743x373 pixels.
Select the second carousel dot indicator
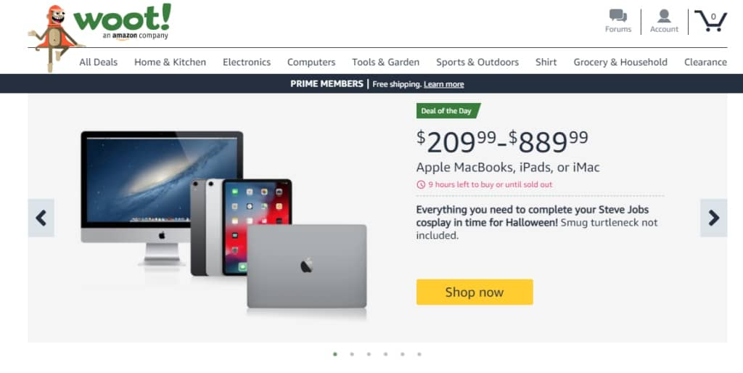352,354
